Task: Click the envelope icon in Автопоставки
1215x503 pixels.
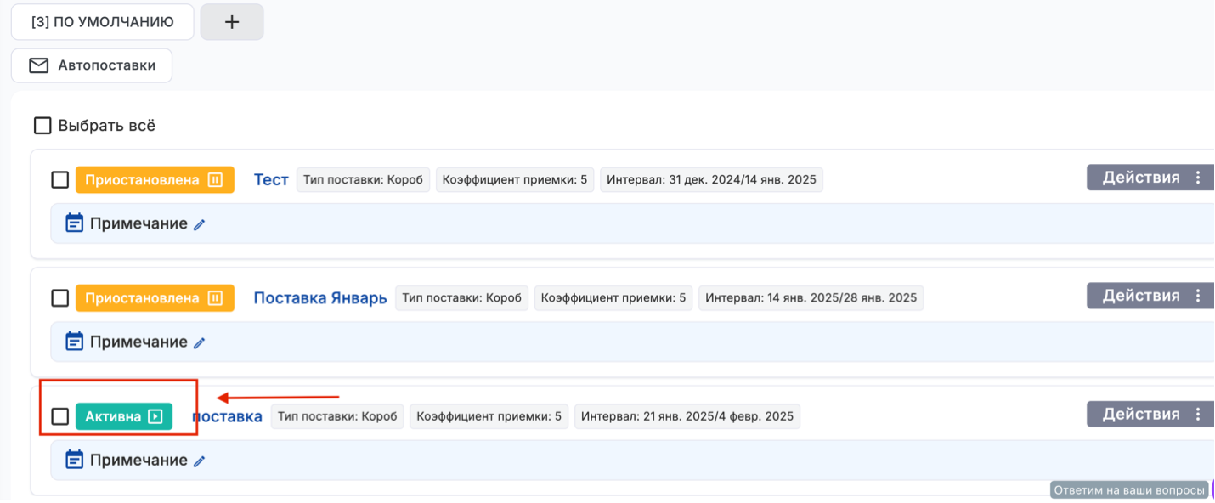Action: pos(38,65)
